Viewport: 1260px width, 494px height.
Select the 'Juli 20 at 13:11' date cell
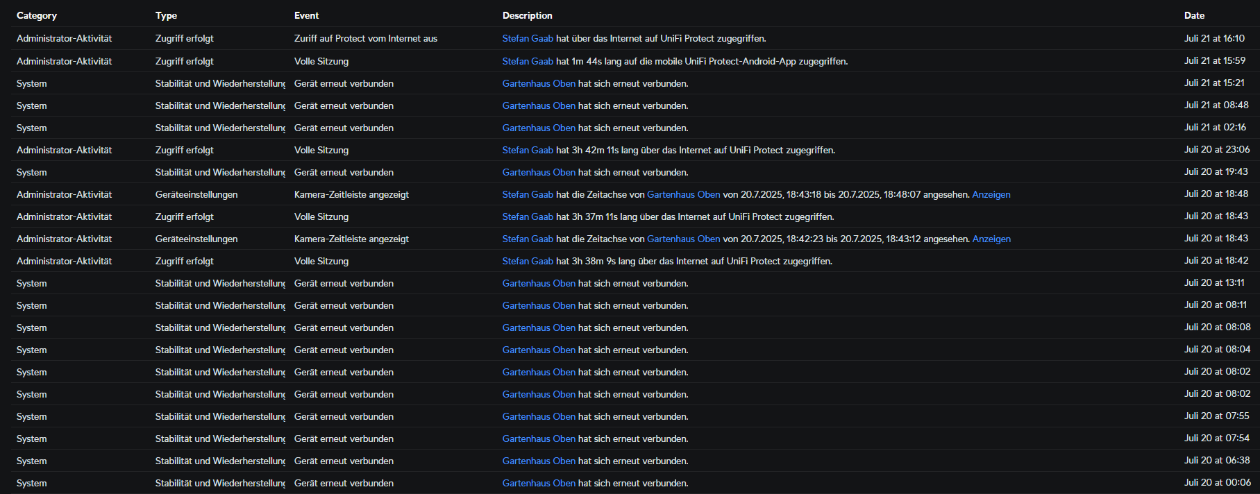(1214, 282)
